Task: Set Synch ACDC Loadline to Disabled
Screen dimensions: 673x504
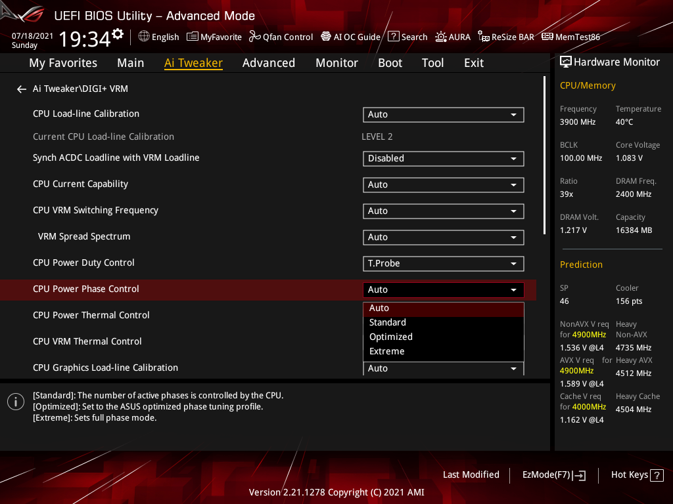Action: click(x=443, y=158)
